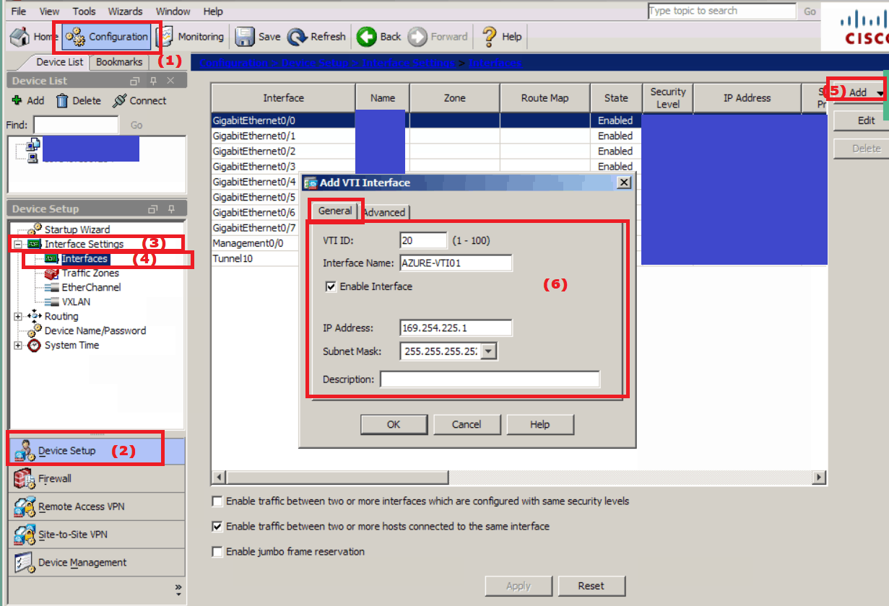
Task: Click the Forward arrow icon
Action: (x=417, y=37)
